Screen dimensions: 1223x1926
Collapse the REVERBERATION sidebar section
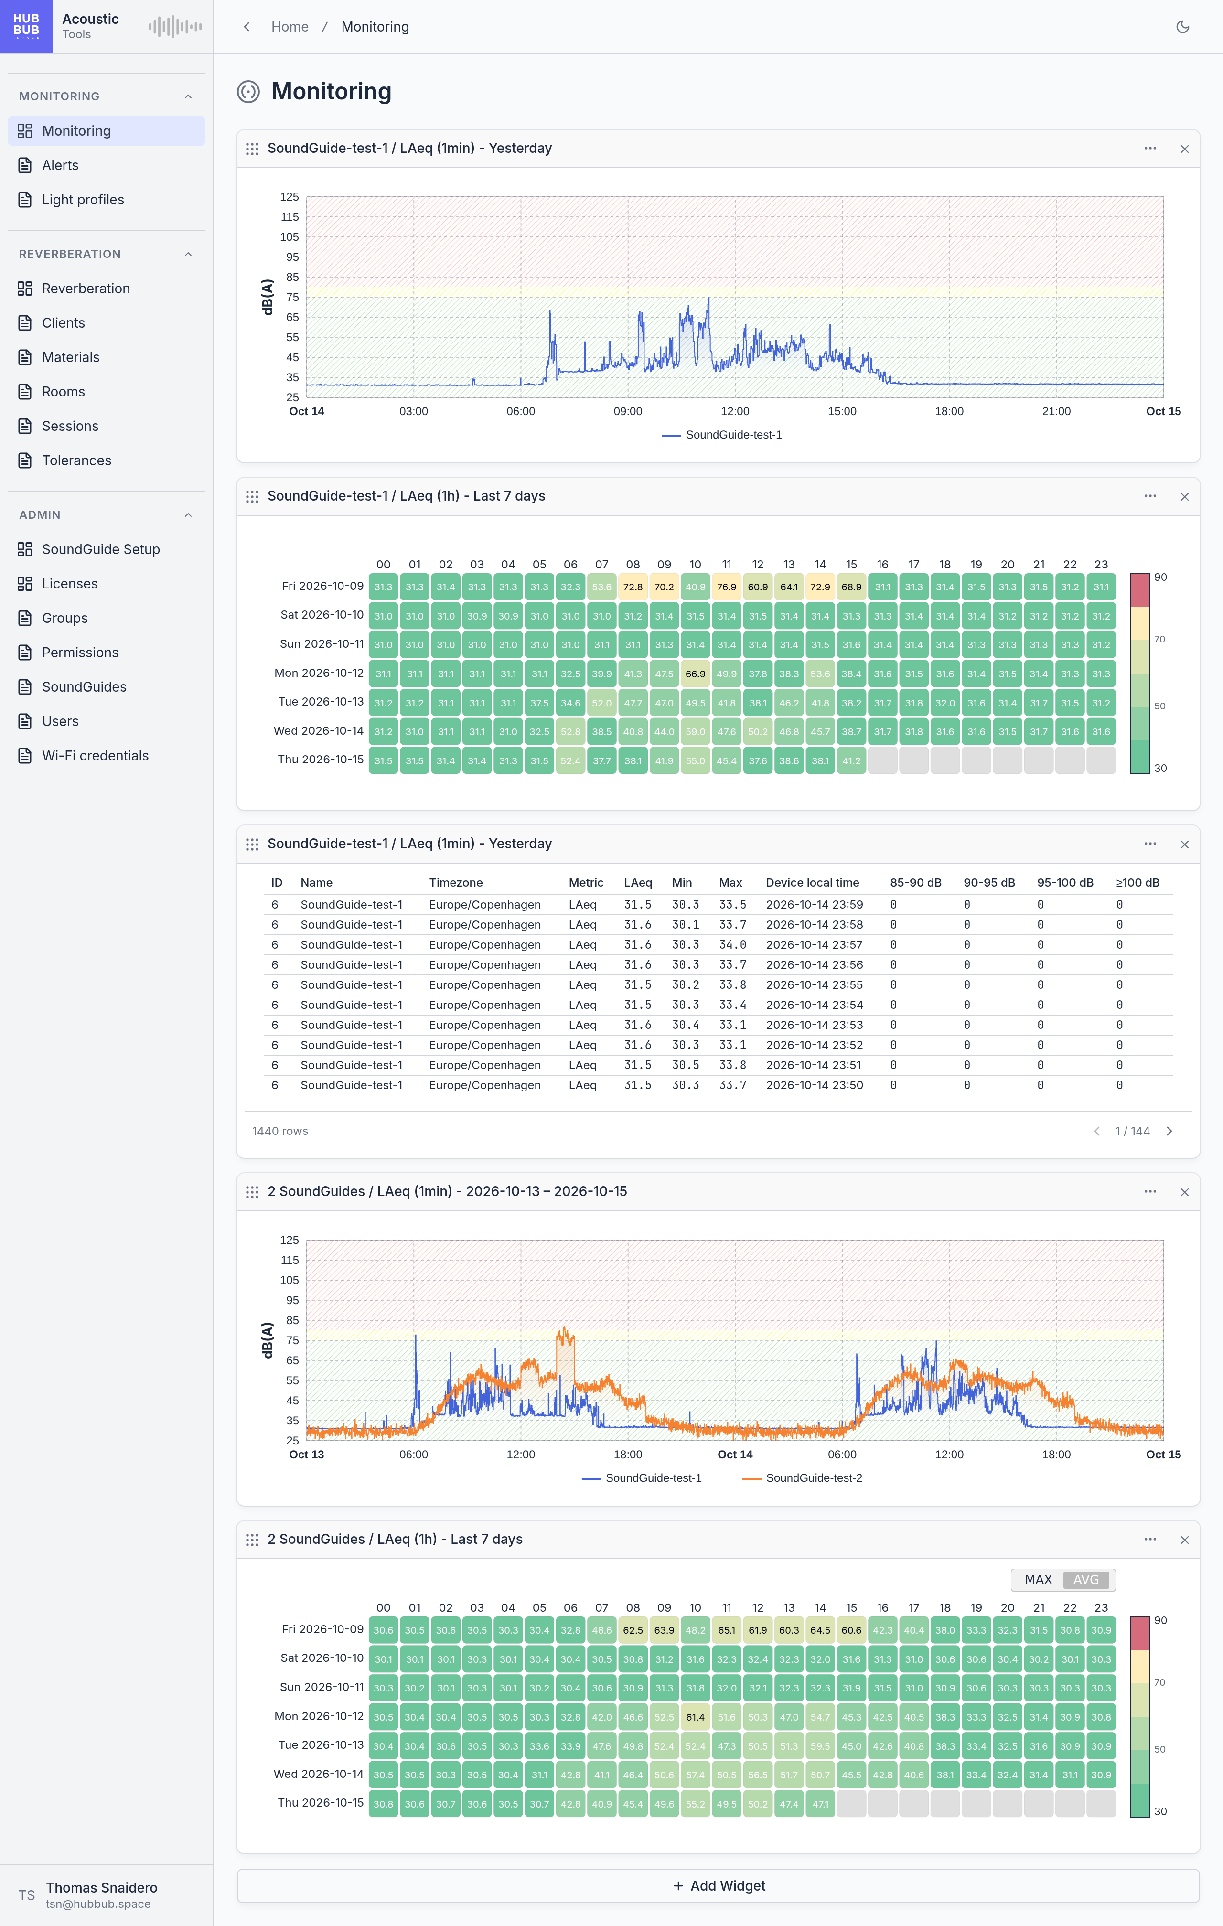[188, 254]
